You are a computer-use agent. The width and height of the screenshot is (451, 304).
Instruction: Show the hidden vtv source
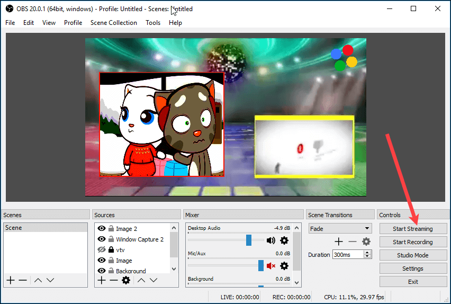pos(102,249)
